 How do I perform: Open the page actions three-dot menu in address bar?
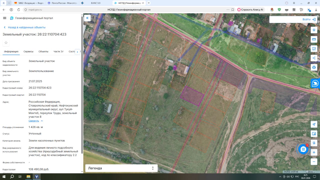coord(228,9)
